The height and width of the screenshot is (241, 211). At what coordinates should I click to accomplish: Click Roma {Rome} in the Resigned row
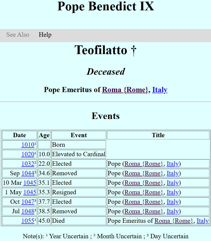[143, 192]
